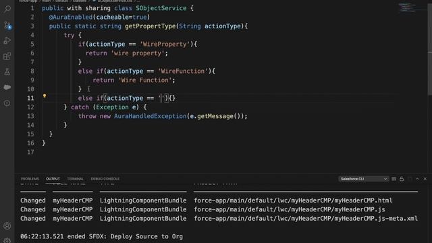Click the getPropertType method name
Viewport: 432px width, 243px height.
click(150, 26)
